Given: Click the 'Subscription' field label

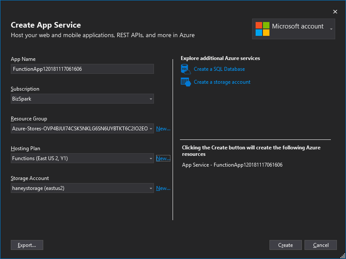Looking at the screenshot, I should point(25,89).
